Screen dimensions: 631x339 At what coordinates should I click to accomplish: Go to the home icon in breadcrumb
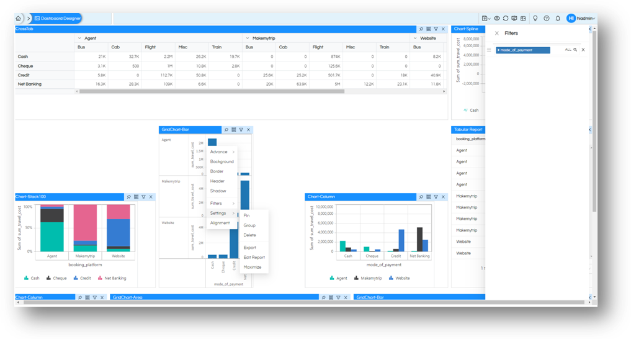pos(18,18)
